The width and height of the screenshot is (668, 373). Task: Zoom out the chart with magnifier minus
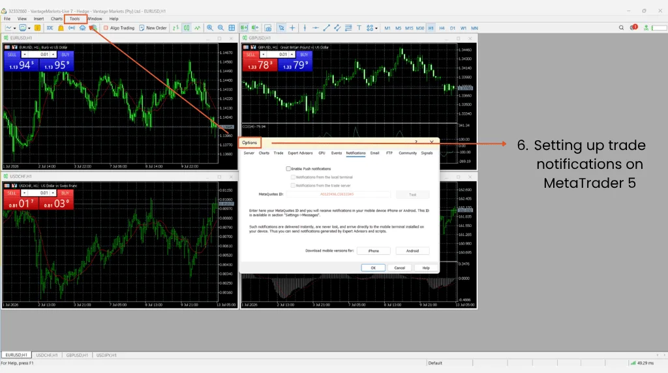pos(220,28)
